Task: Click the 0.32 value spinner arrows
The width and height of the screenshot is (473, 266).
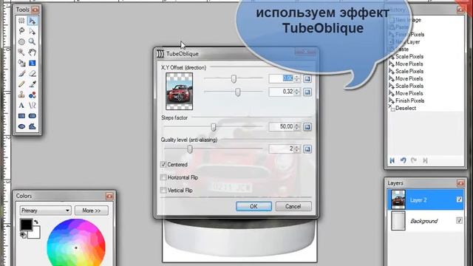Action: pos(297,92)
